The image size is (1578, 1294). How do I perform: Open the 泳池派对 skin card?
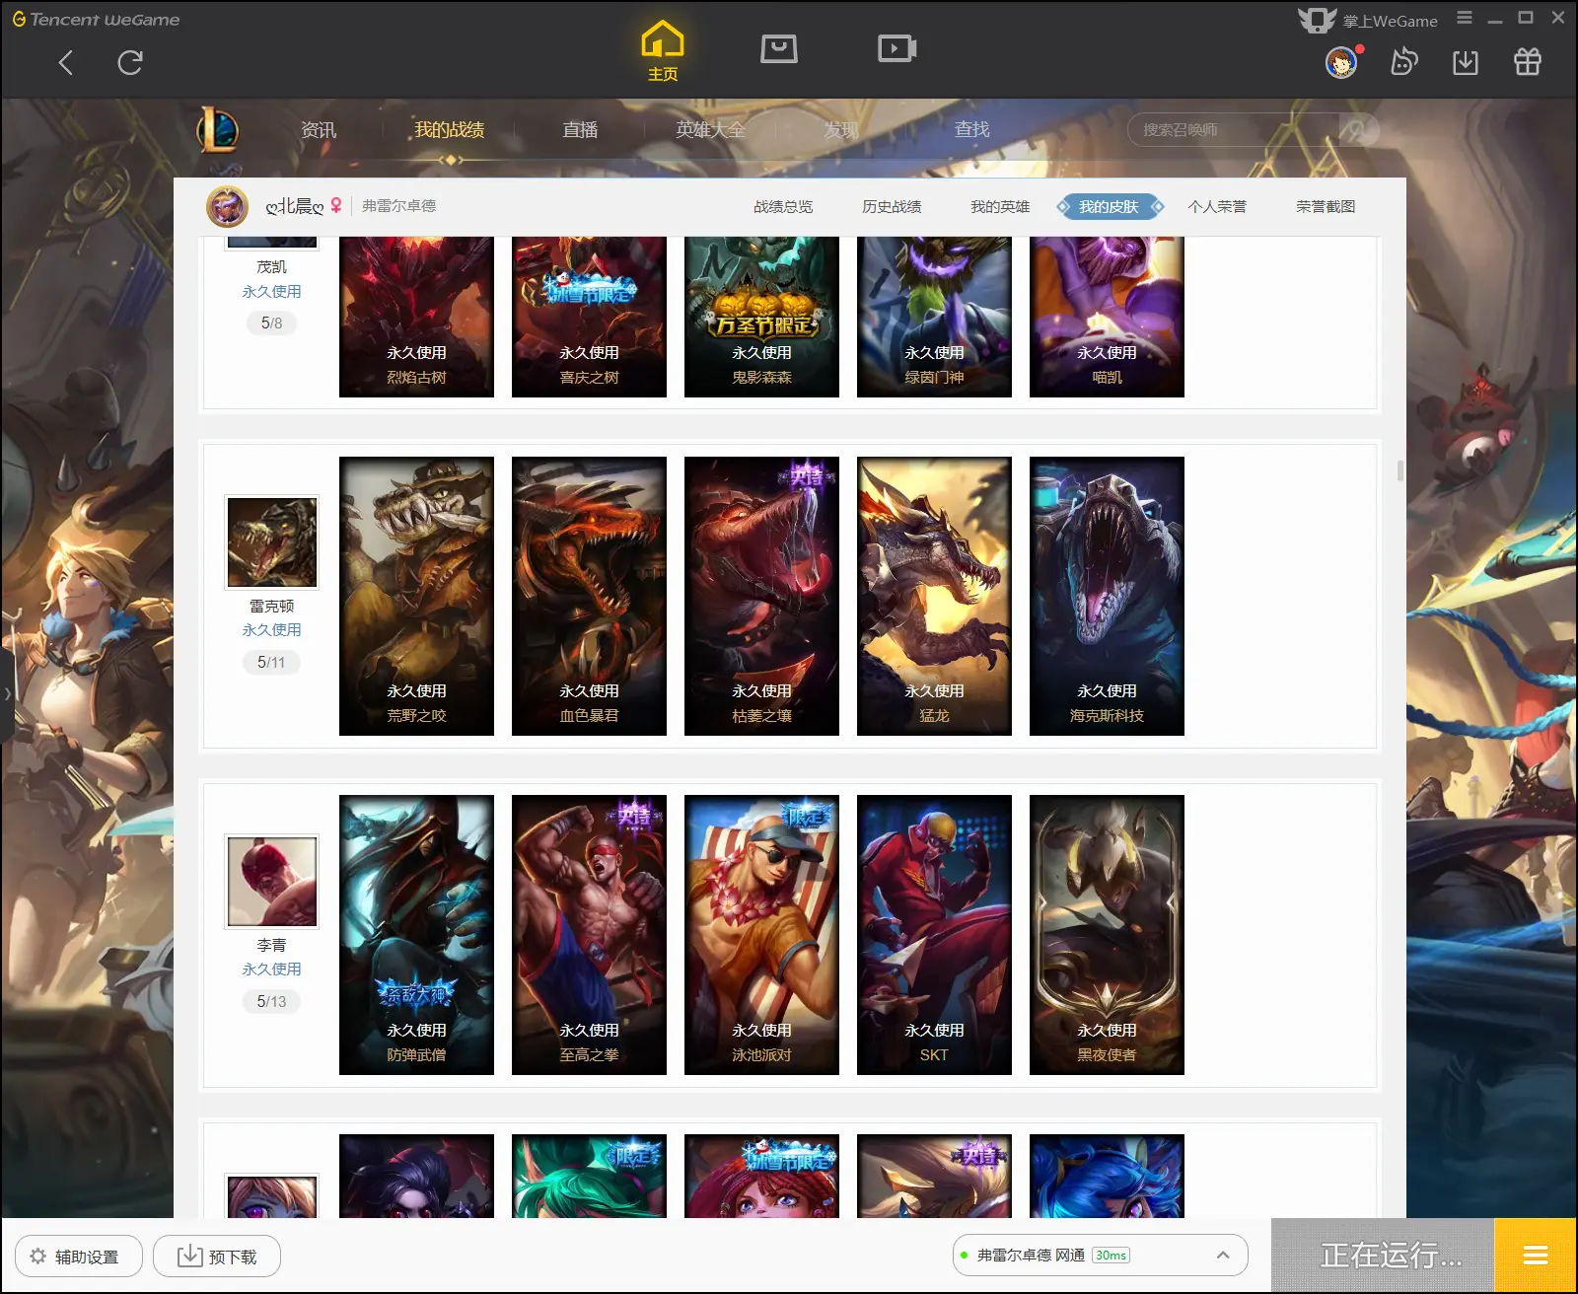tap(761, 935)
